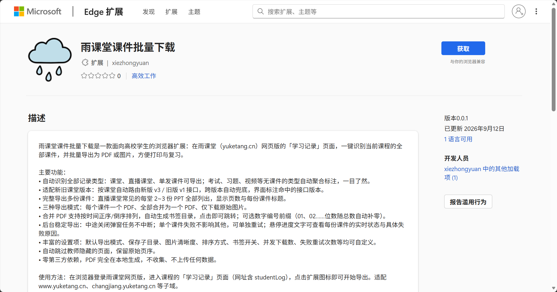Open the user account sign-in icon
Viewport: 557px width, 292px height.
coord(518,11)
